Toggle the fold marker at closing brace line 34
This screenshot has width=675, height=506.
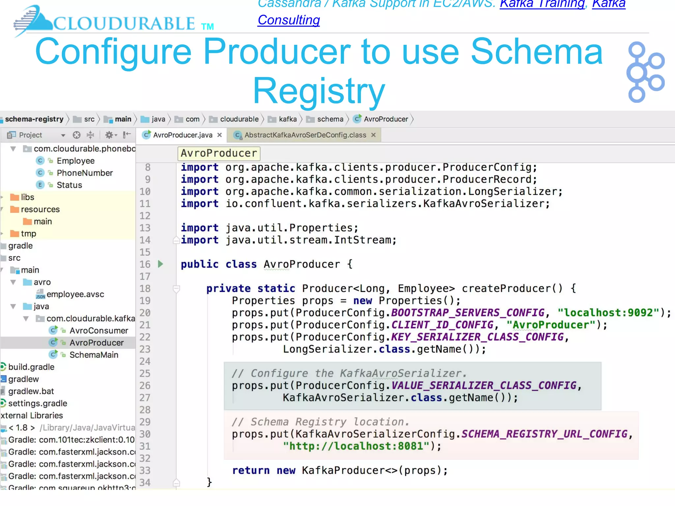(x=176, y=483)
